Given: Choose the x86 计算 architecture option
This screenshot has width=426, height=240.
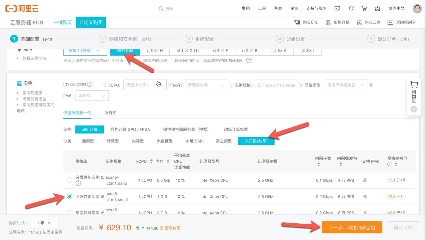Looking at the screenshot, I should [90, 129].
